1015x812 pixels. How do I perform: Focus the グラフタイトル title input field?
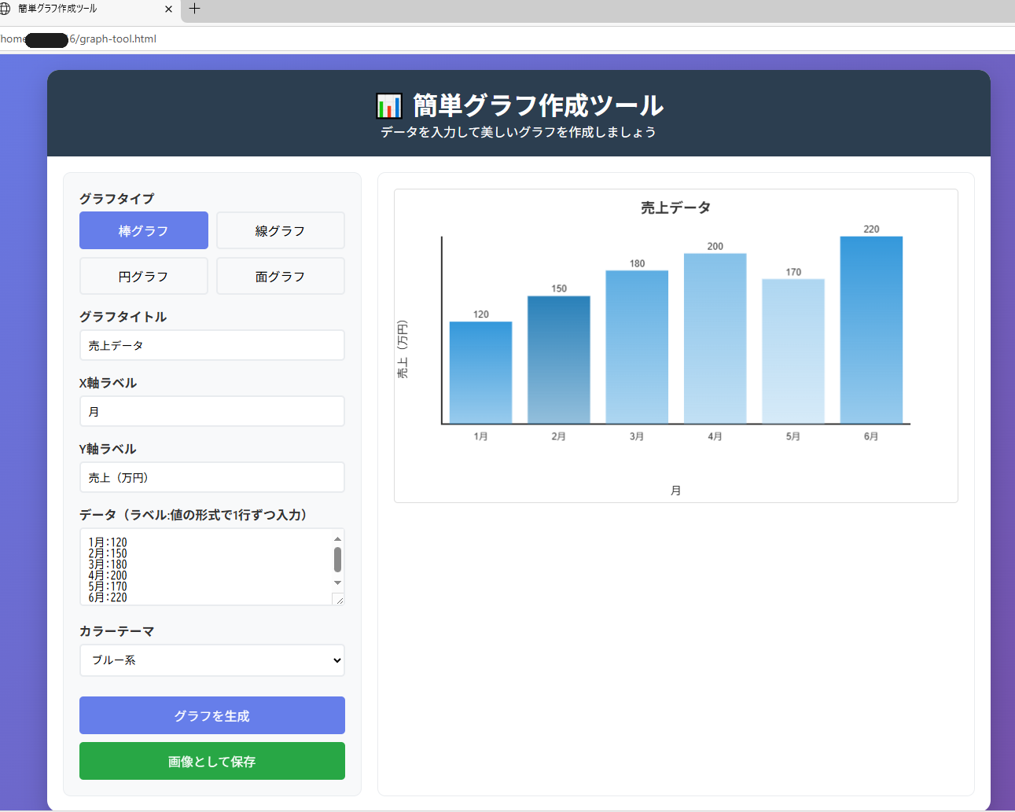pyautogui.click(x=211, y=345)
